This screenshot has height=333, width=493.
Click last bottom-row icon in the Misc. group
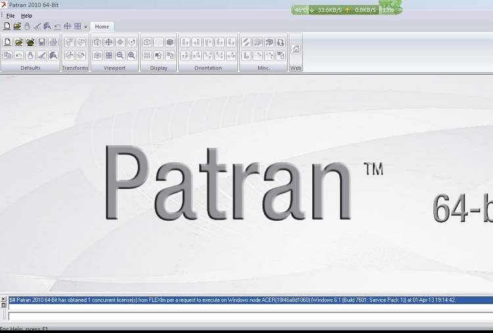point(281,56)
